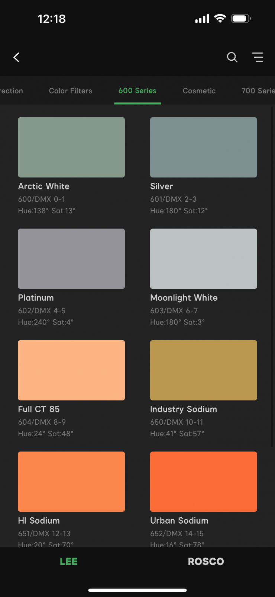Tap the Moonlight White filter name
This screenshot has height=597, width=275.
coord(184,298)
